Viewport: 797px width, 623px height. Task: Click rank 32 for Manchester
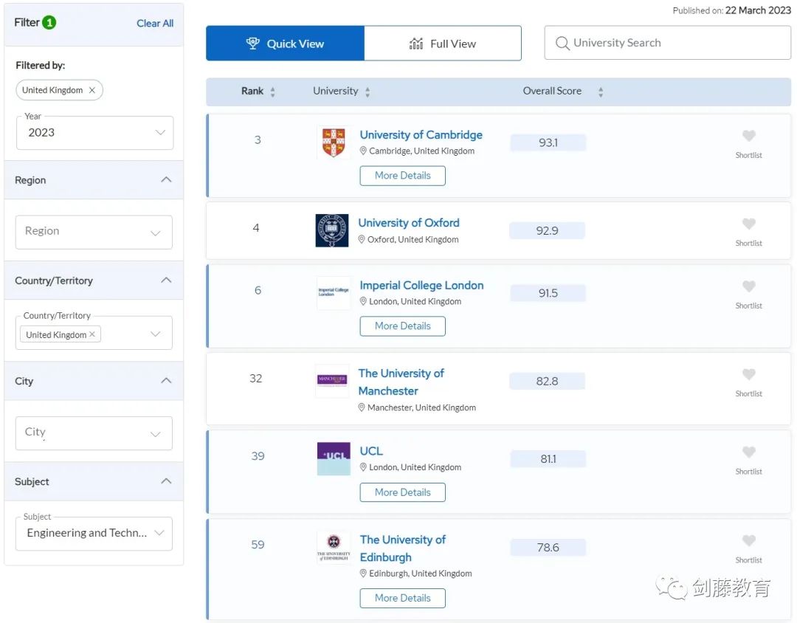click(x=255, y=379)
